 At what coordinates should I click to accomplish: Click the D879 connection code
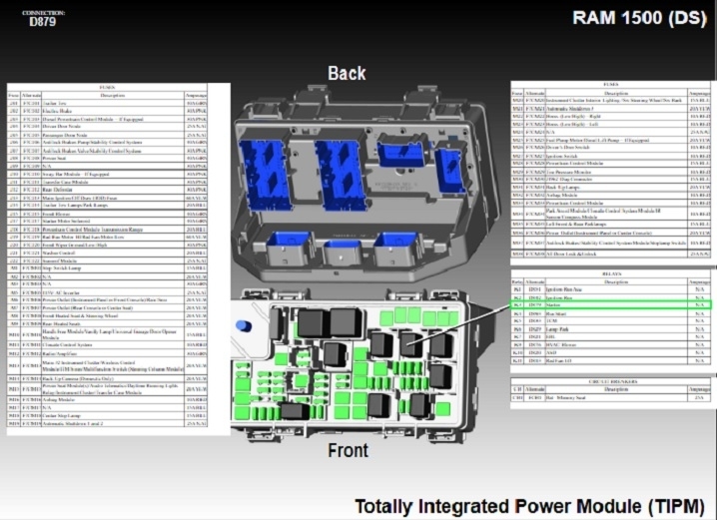point(42,22)
